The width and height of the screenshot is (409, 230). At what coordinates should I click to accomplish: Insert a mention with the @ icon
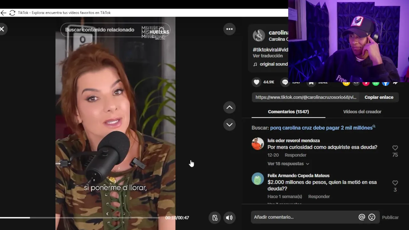362,217
